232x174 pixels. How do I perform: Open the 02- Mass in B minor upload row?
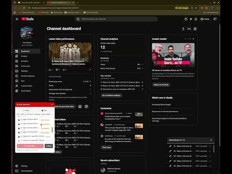[190, 151]
